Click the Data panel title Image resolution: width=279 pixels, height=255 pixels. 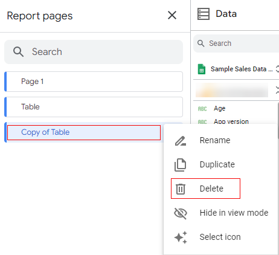(226, 14)
